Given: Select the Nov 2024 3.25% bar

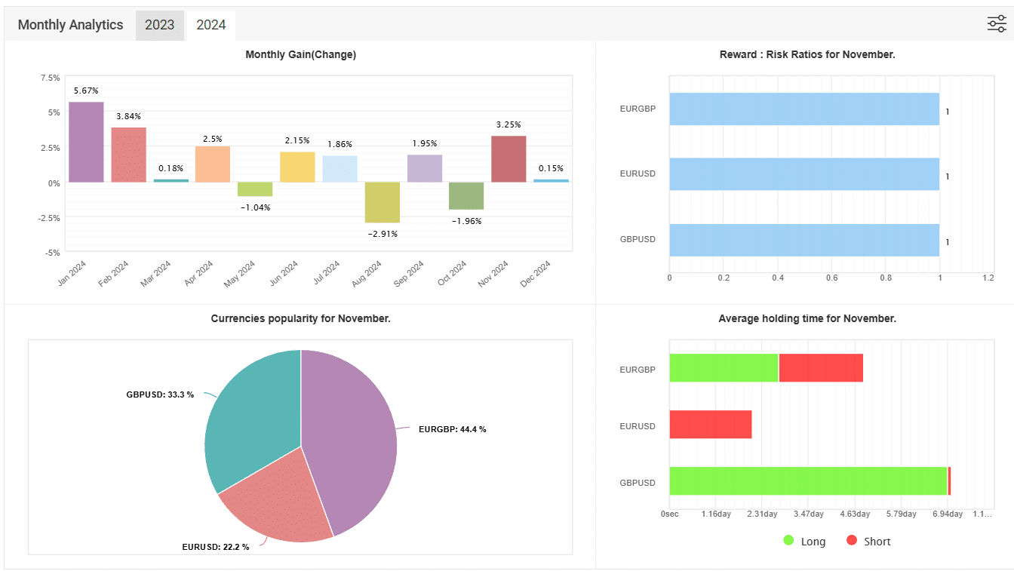Looking at the screenshot, I should coord(509,159).
